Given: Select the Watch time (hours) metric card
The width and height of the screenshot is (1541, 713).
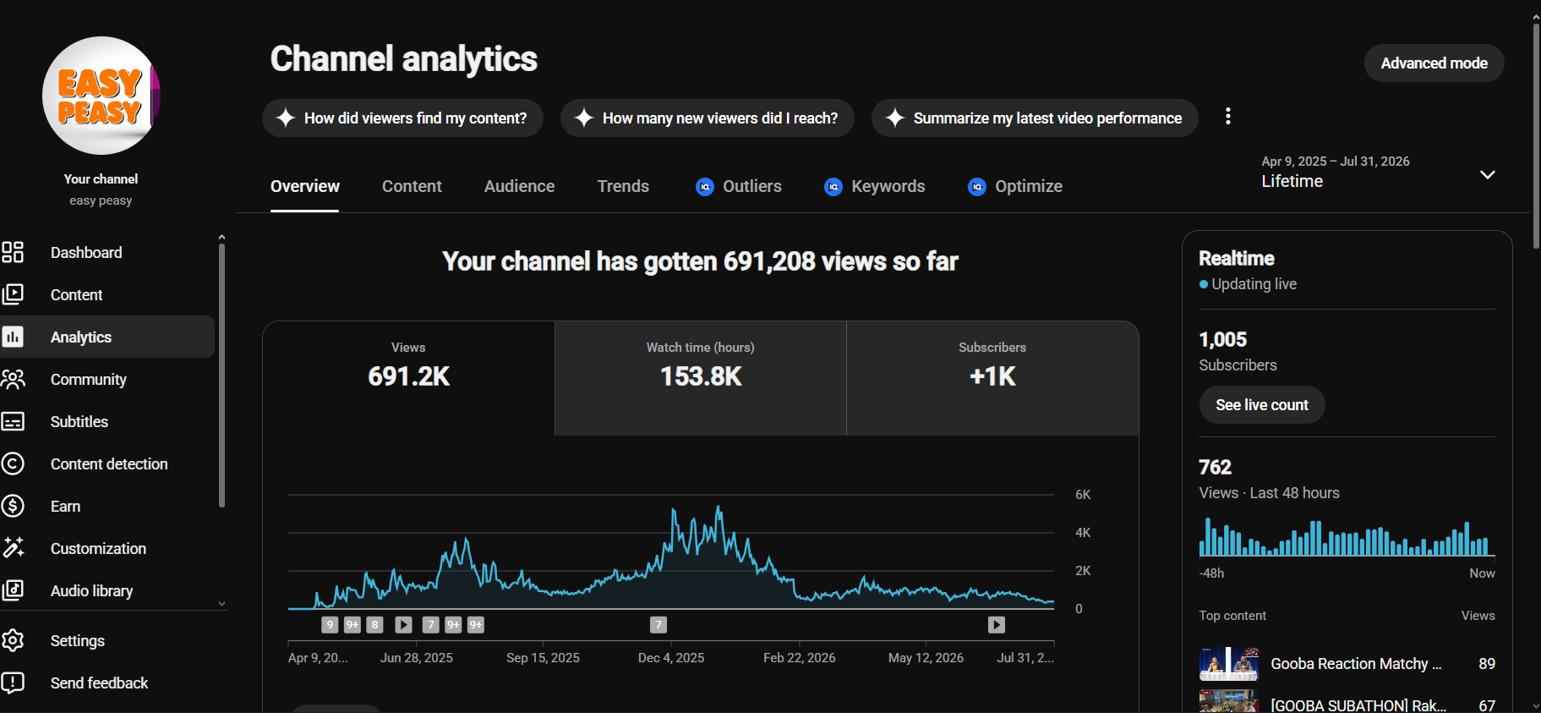Looking at the screenshot, I should tap(701, 378).
